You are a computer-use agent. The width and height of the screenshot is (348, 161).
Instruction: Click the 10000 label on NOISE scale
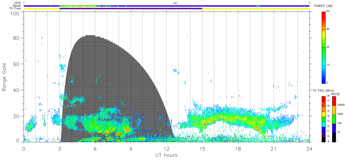coord(341,105)
